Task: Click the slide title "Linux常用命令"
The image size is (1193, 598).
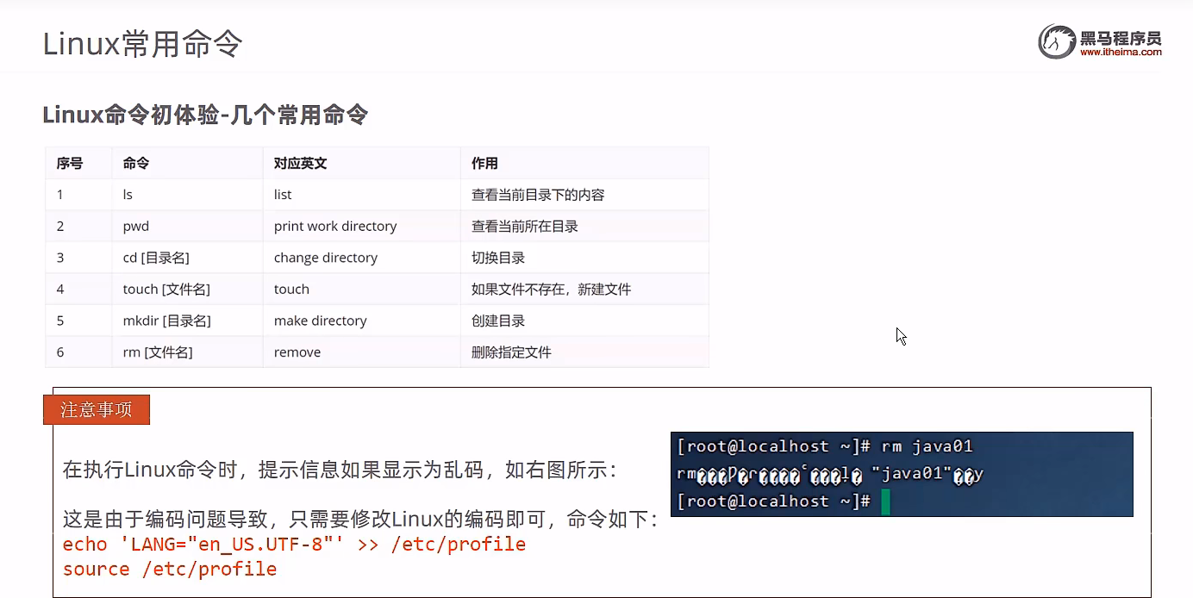Action: 143,43
